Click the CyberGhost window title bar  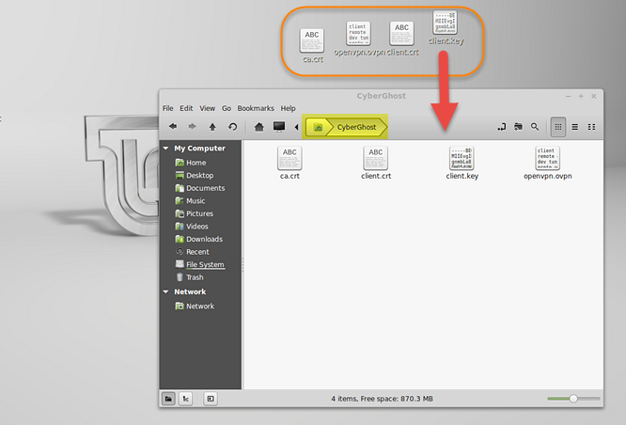(x=382, y=96)
